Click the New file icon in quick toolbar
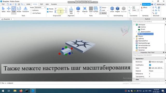This screenshot has width=166, height=93. click(8, 4)
